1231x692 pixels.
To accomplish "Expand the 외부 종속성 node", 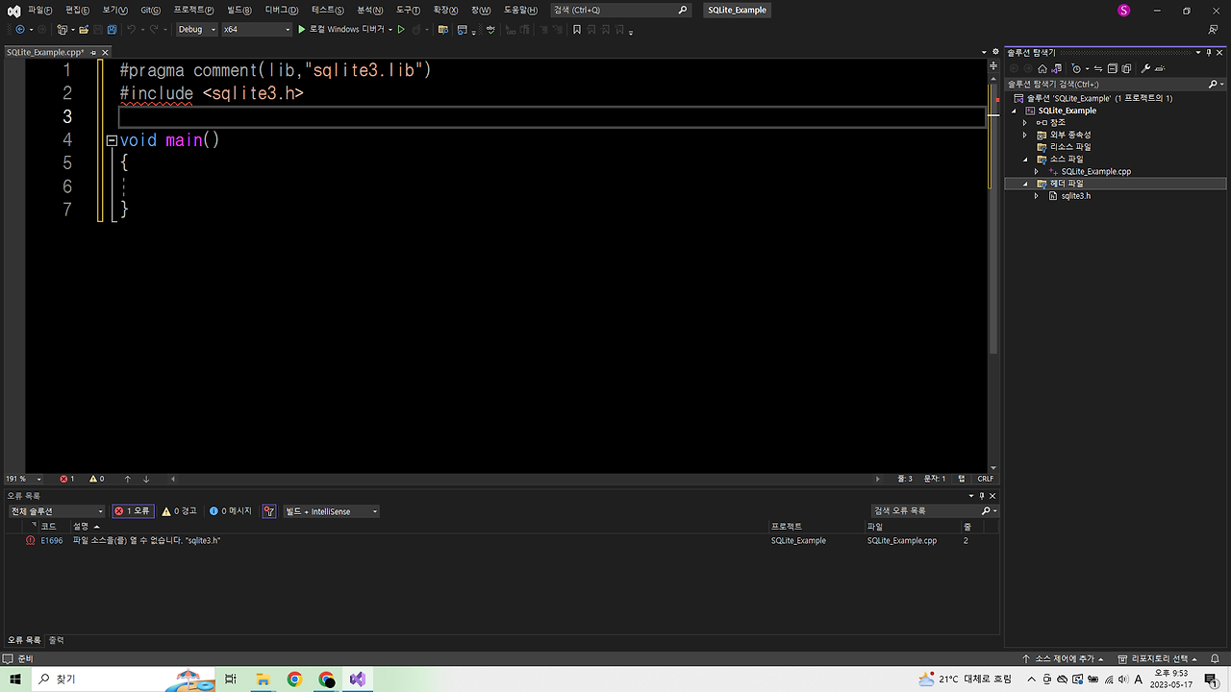I will pos(1025,135).
